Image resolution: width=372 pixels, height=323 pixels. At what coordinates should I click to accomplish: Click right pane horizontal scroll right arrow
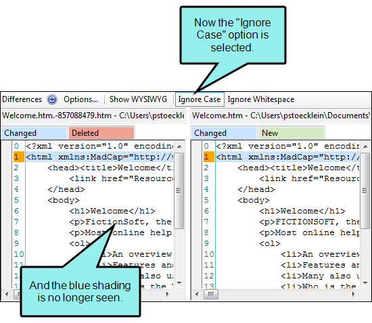(354, 295)
